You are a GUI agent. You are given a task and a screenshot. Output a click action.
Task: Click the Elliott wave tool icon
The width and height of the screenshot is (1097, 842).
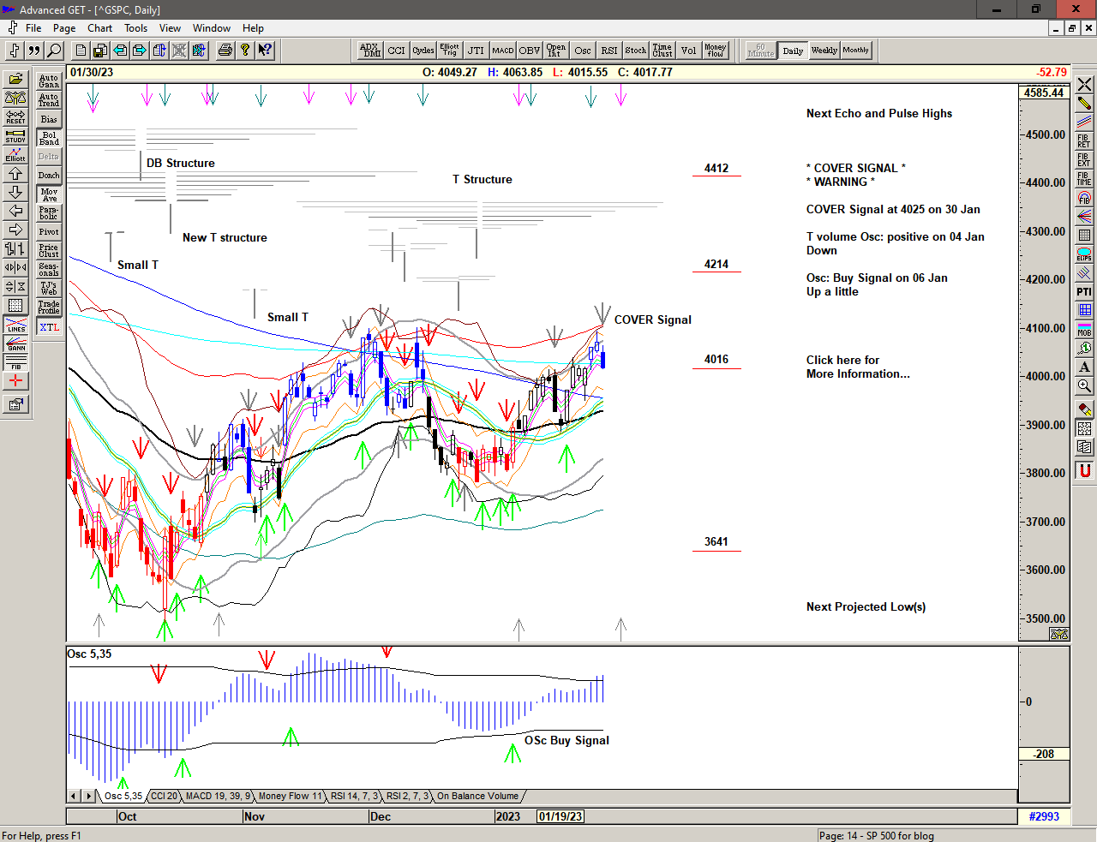click(x=15, y=154)
